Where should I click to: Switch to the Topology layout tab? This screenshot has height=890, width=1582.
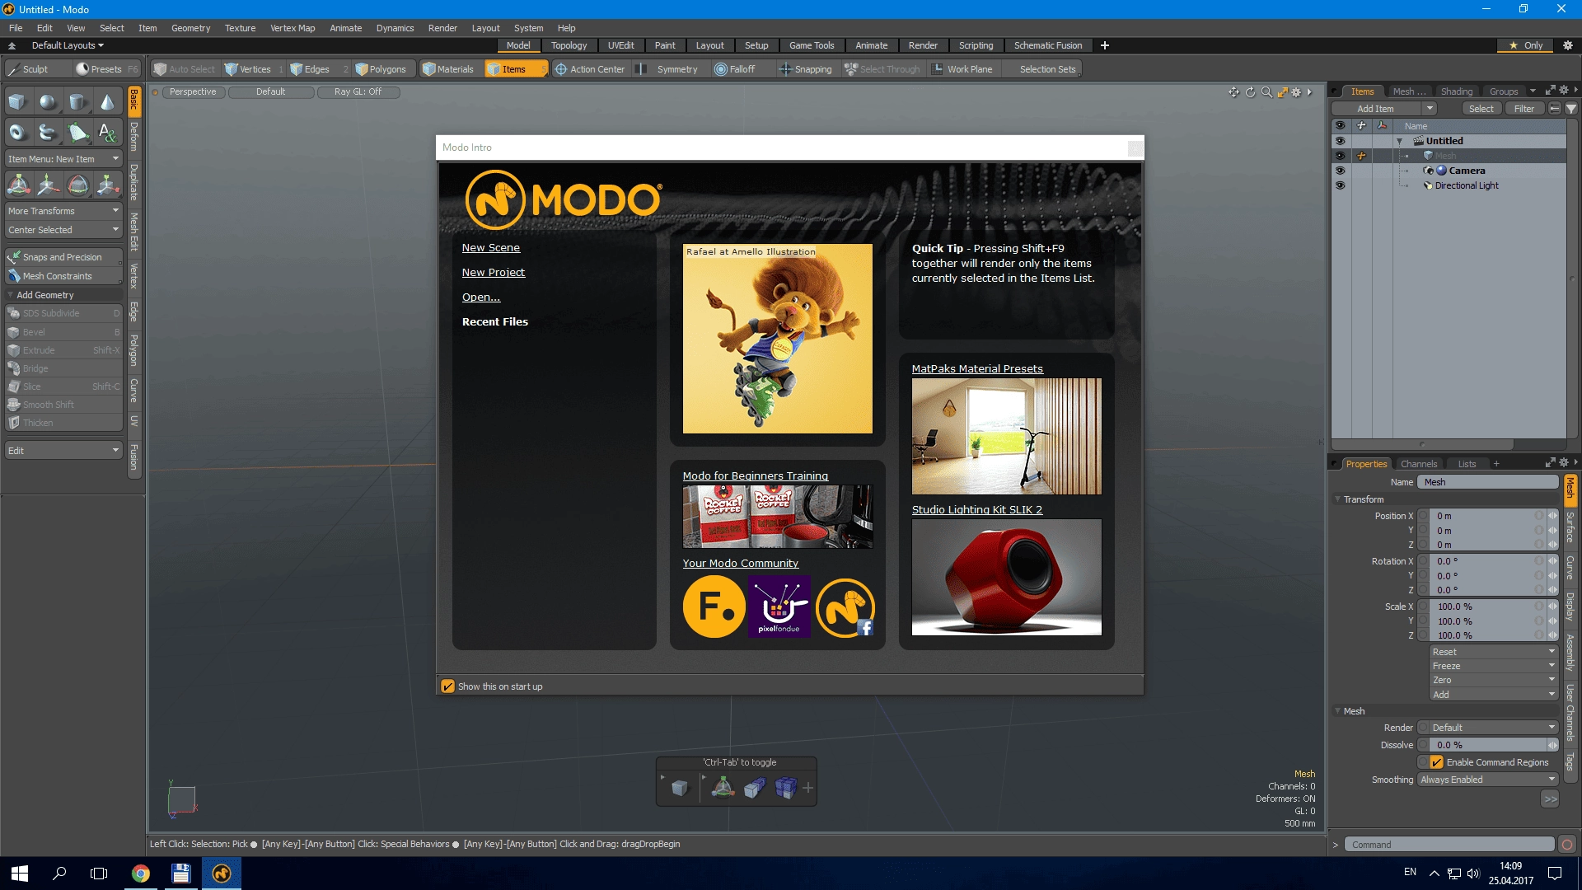tap(569, 45)
